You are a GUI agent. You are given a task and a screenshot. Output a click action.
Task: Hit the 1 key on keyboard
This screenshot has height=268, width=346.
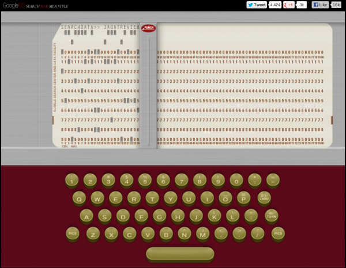72,181
